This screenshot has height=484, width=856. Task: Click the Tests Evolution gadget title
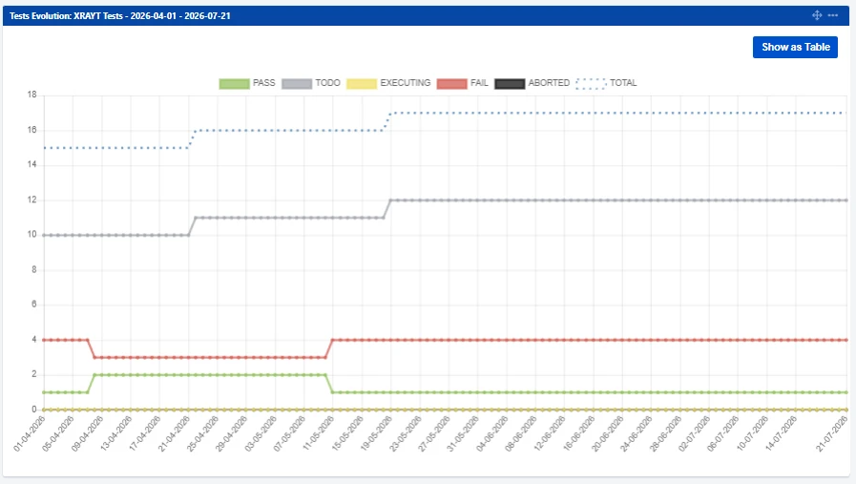120,16
